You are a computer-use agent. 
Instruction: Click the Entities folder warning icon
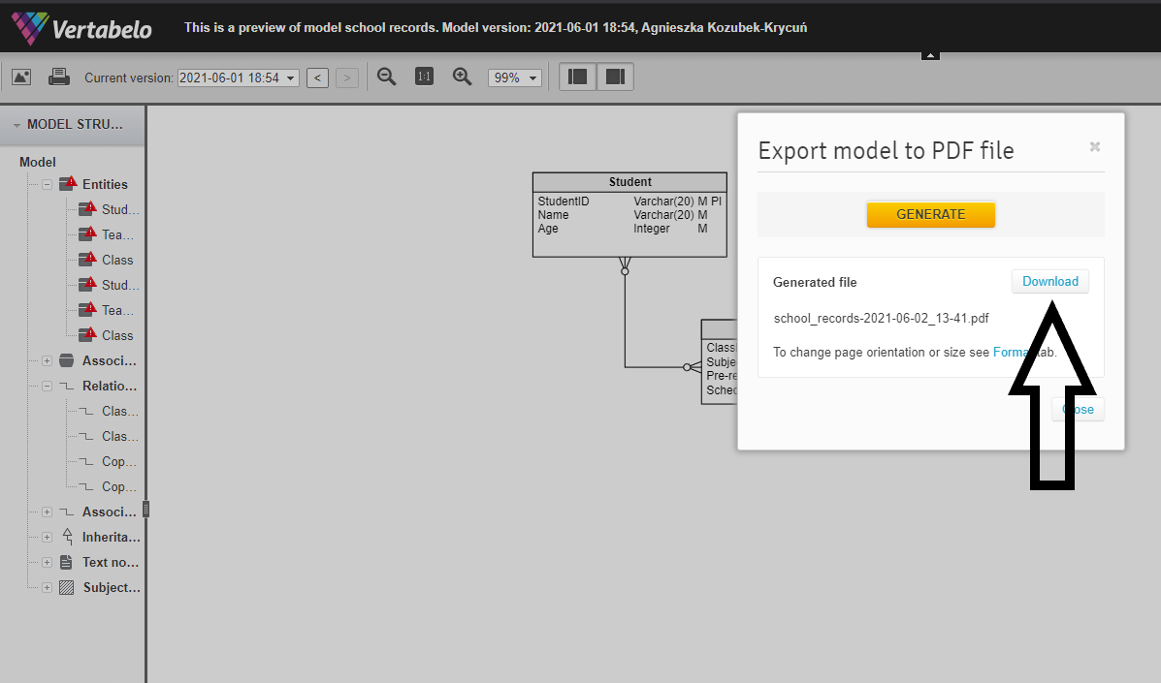click(67, 183)
